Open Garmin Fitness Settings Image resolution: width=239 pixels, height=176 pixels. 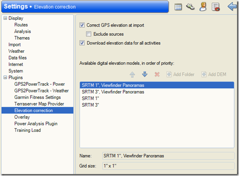37,97
